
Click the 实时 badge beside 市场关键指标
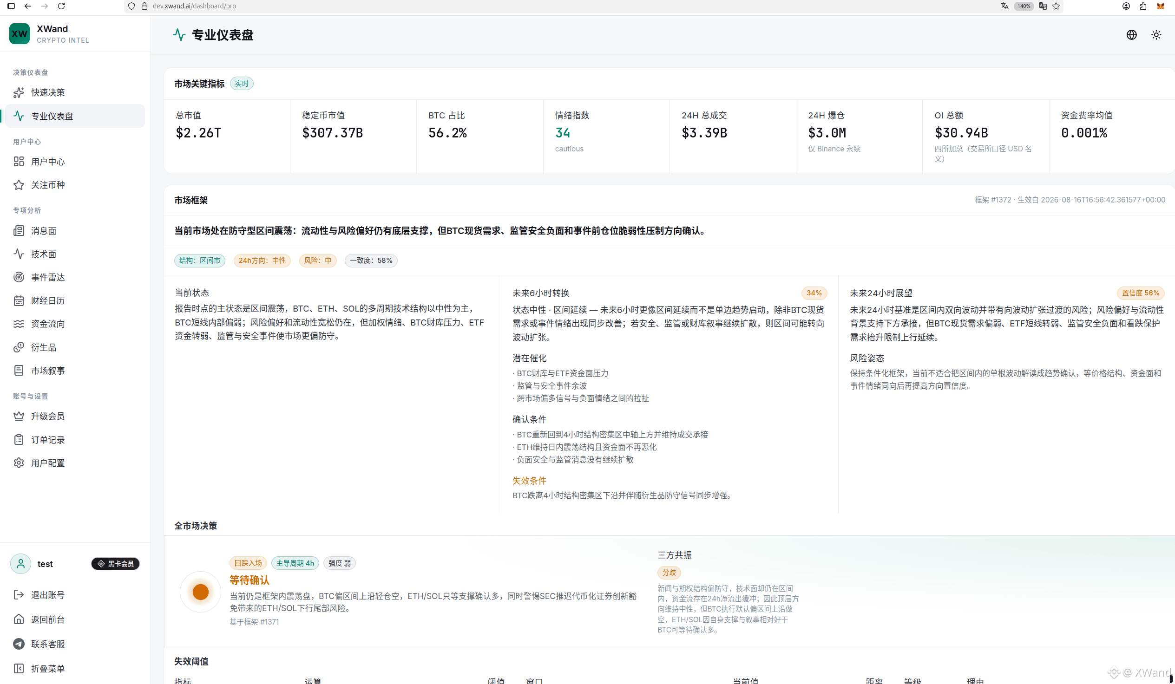click(242, 84)
